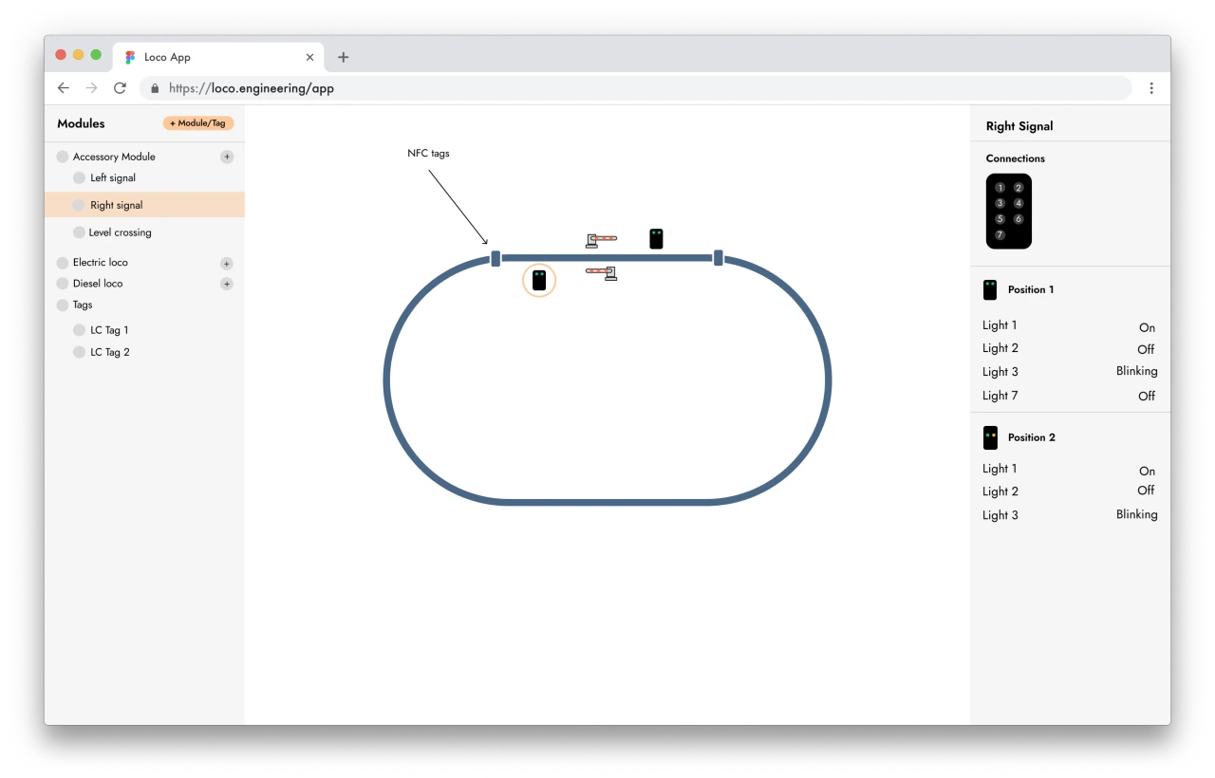Select the Accessory Module label
The height and width of the screenshot is (778, 1215).
tap(114, 157)
